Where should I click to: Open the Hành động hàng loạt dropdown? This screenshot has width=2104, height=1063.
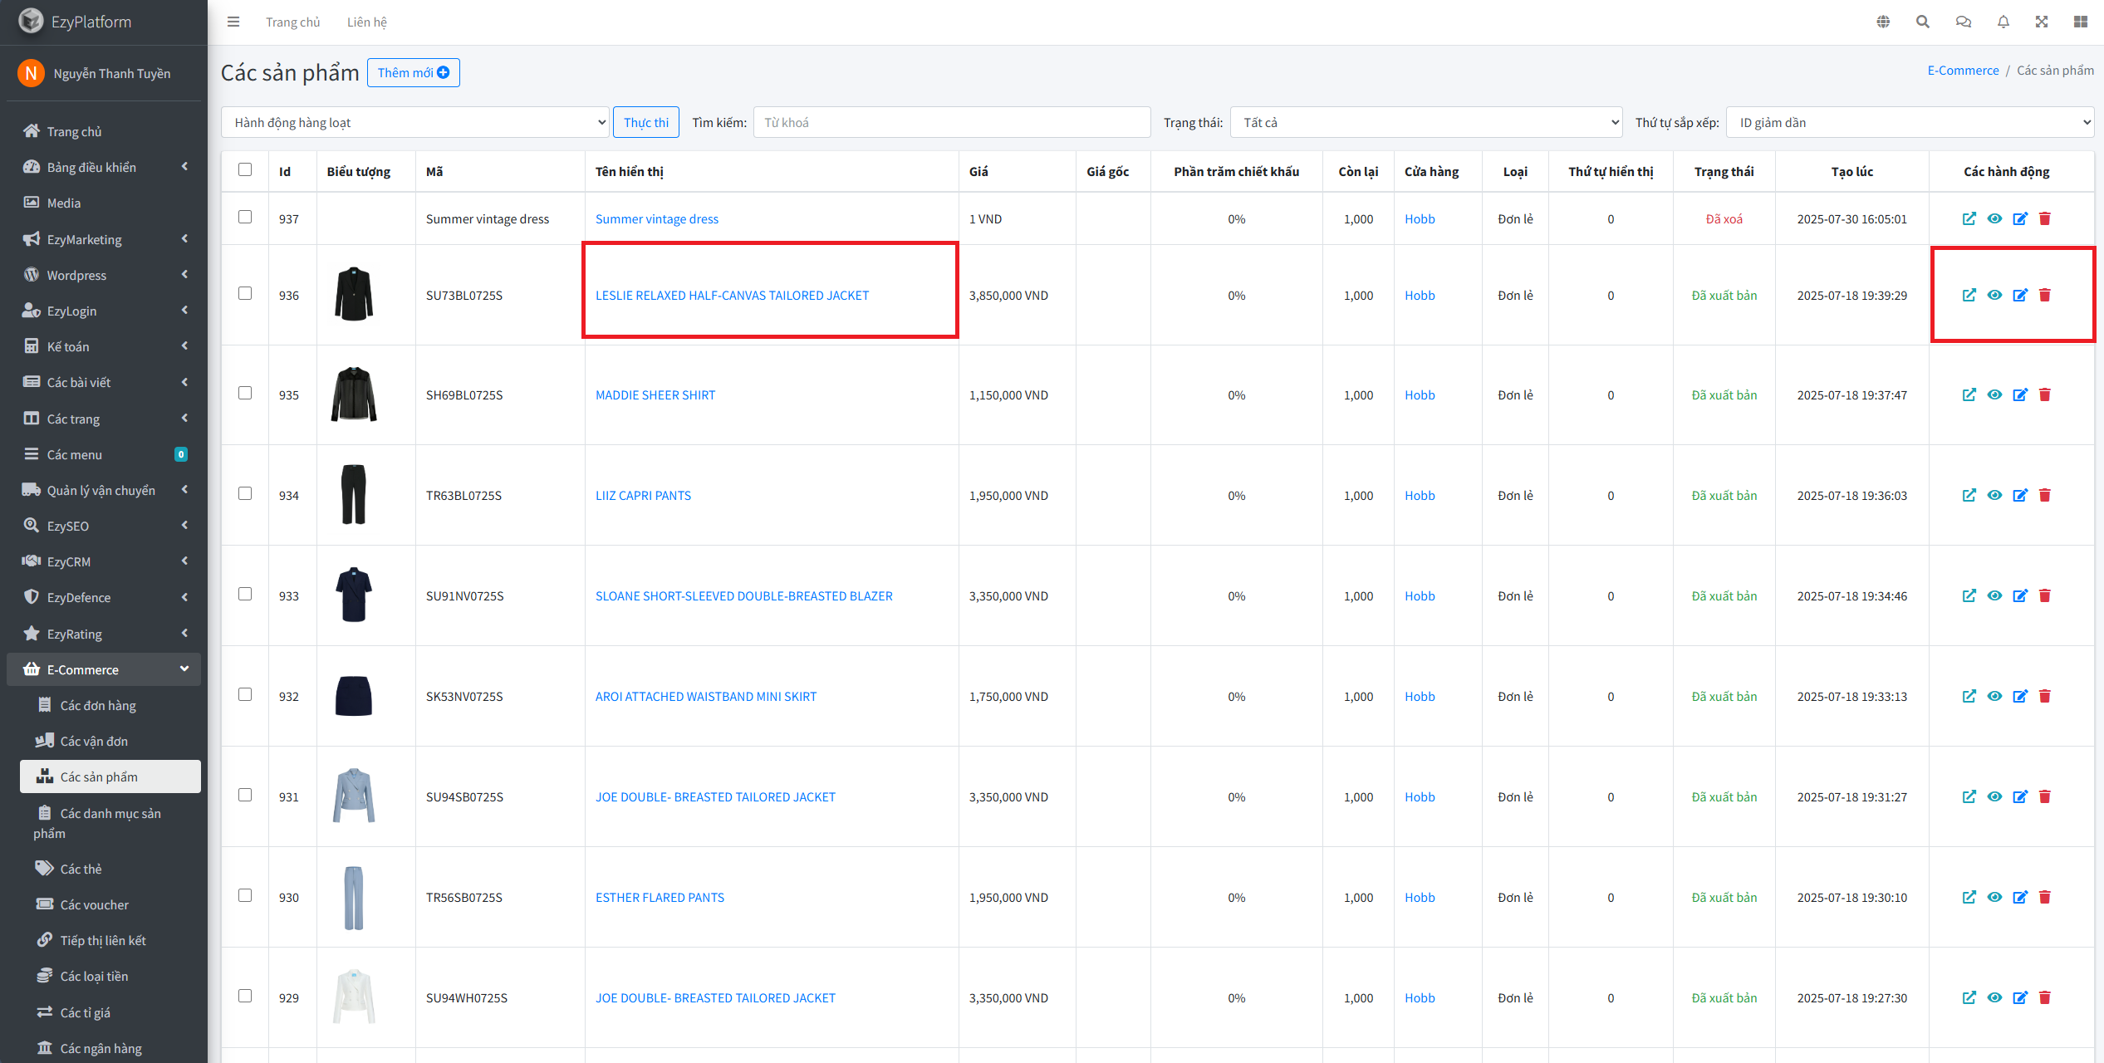pos(415,123)
